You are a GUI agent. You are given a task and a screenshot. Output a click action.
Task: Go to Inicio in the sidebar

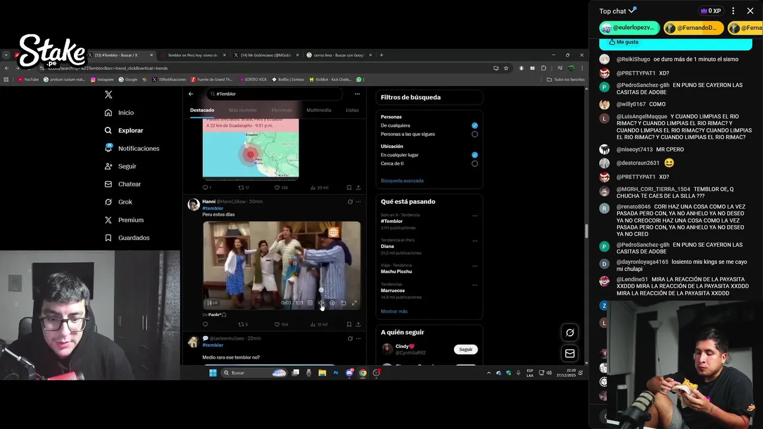click(x=119, y=113)
